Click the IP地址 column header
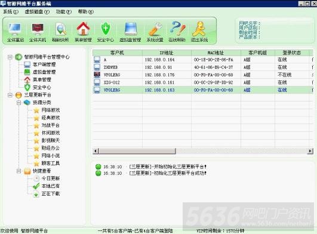 (x=167, y=53)
